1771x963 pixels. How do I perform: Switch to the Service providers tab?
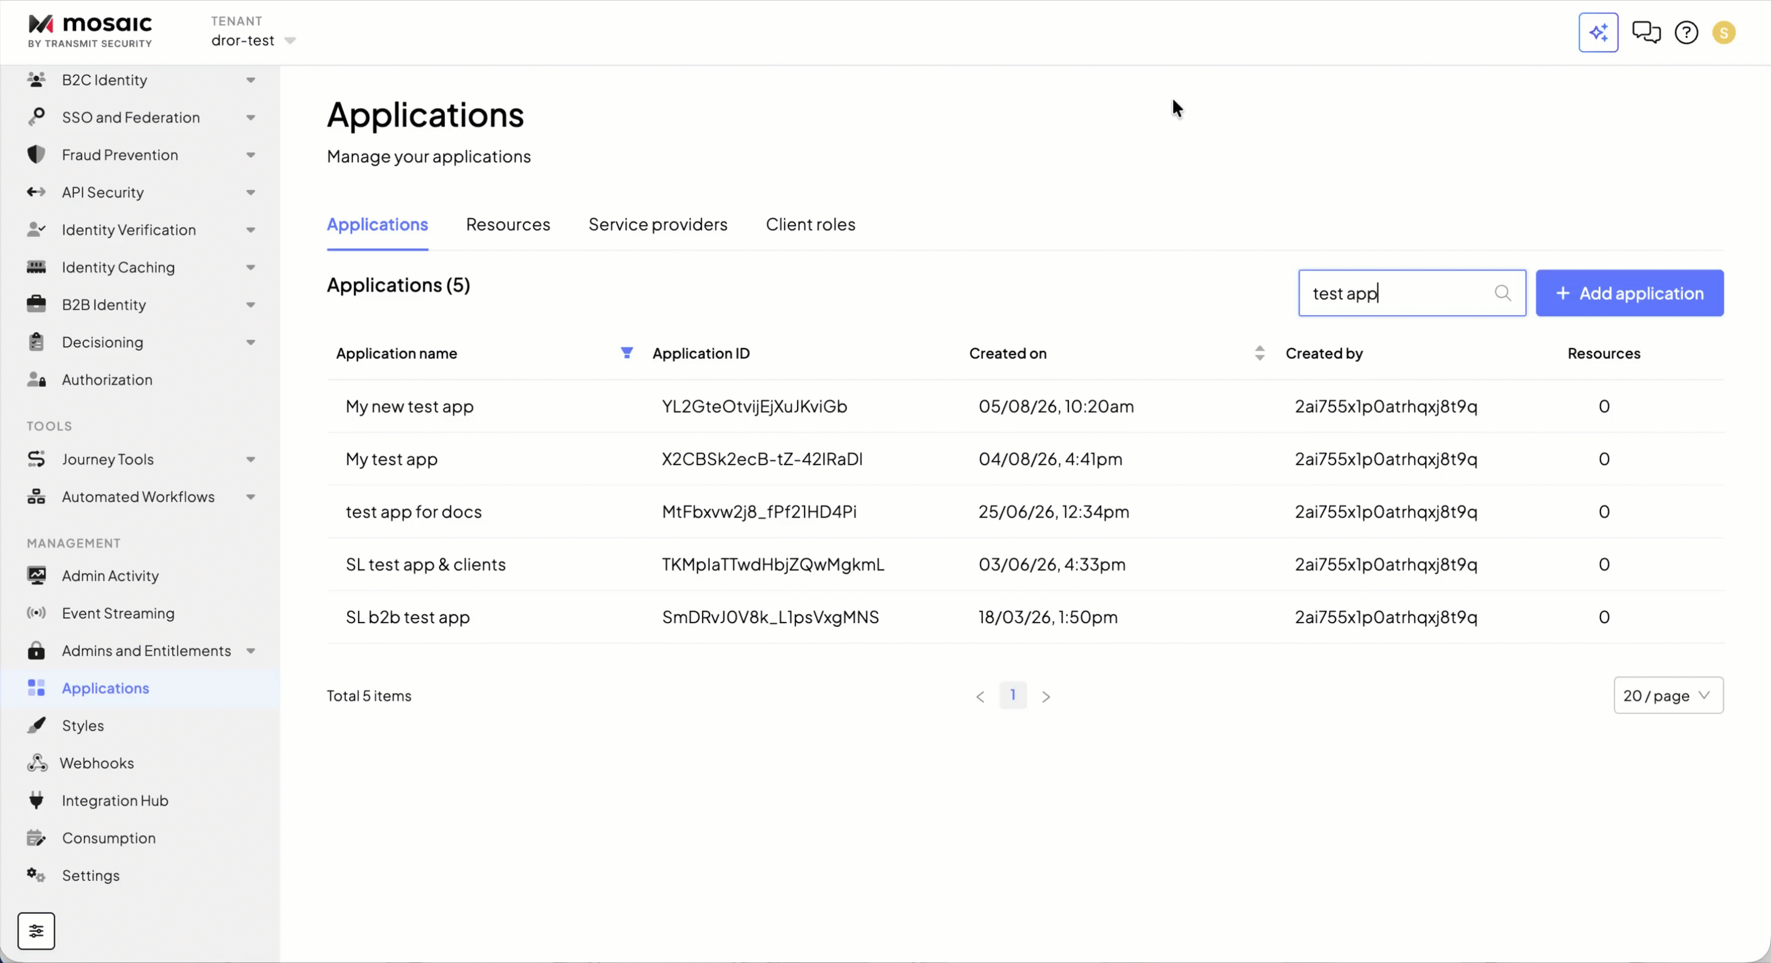click(x=658, y=224)
